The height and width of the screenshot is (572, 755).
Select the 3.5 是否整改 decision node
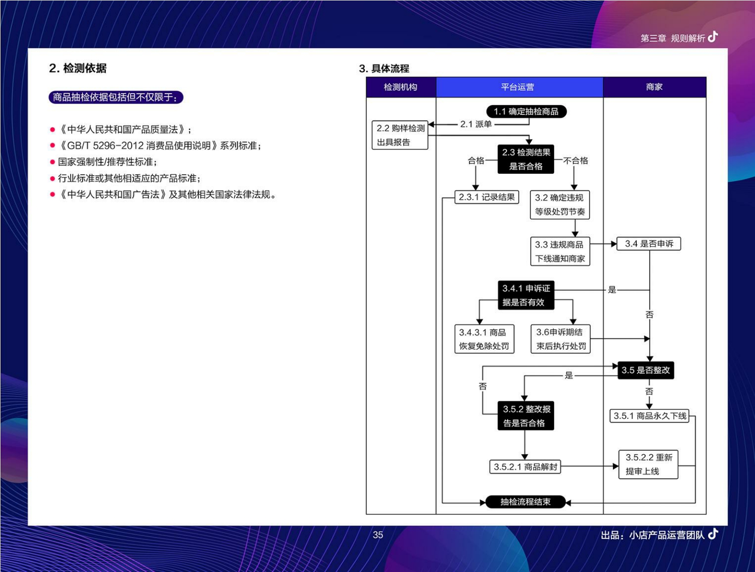click(x=645, y=370)
